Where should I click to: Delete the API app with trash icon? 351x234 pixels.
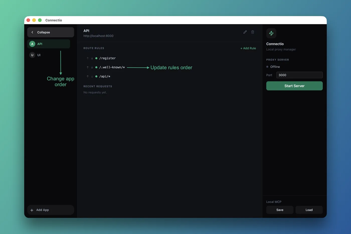(253, 32)
